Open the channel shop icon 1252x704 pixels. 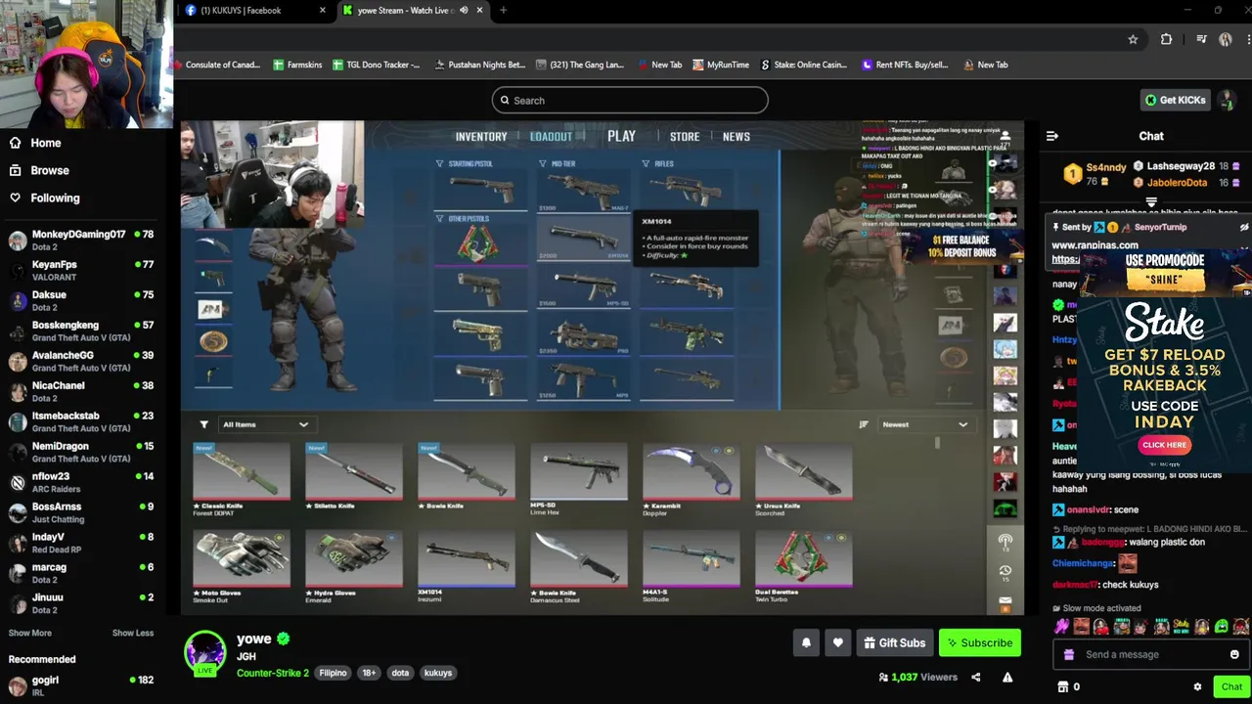coord(1063,686)
